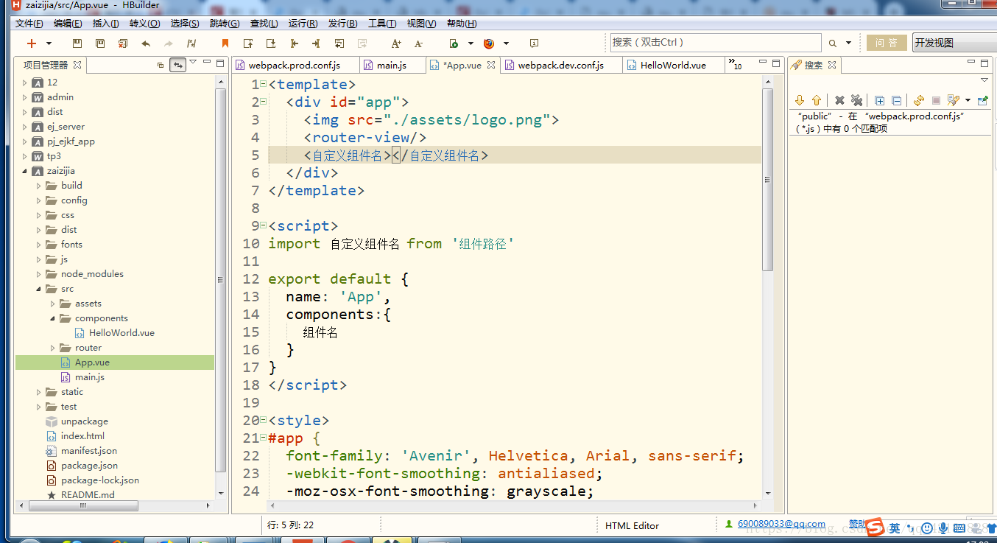Close the *App.vue tab

[491, 65]
